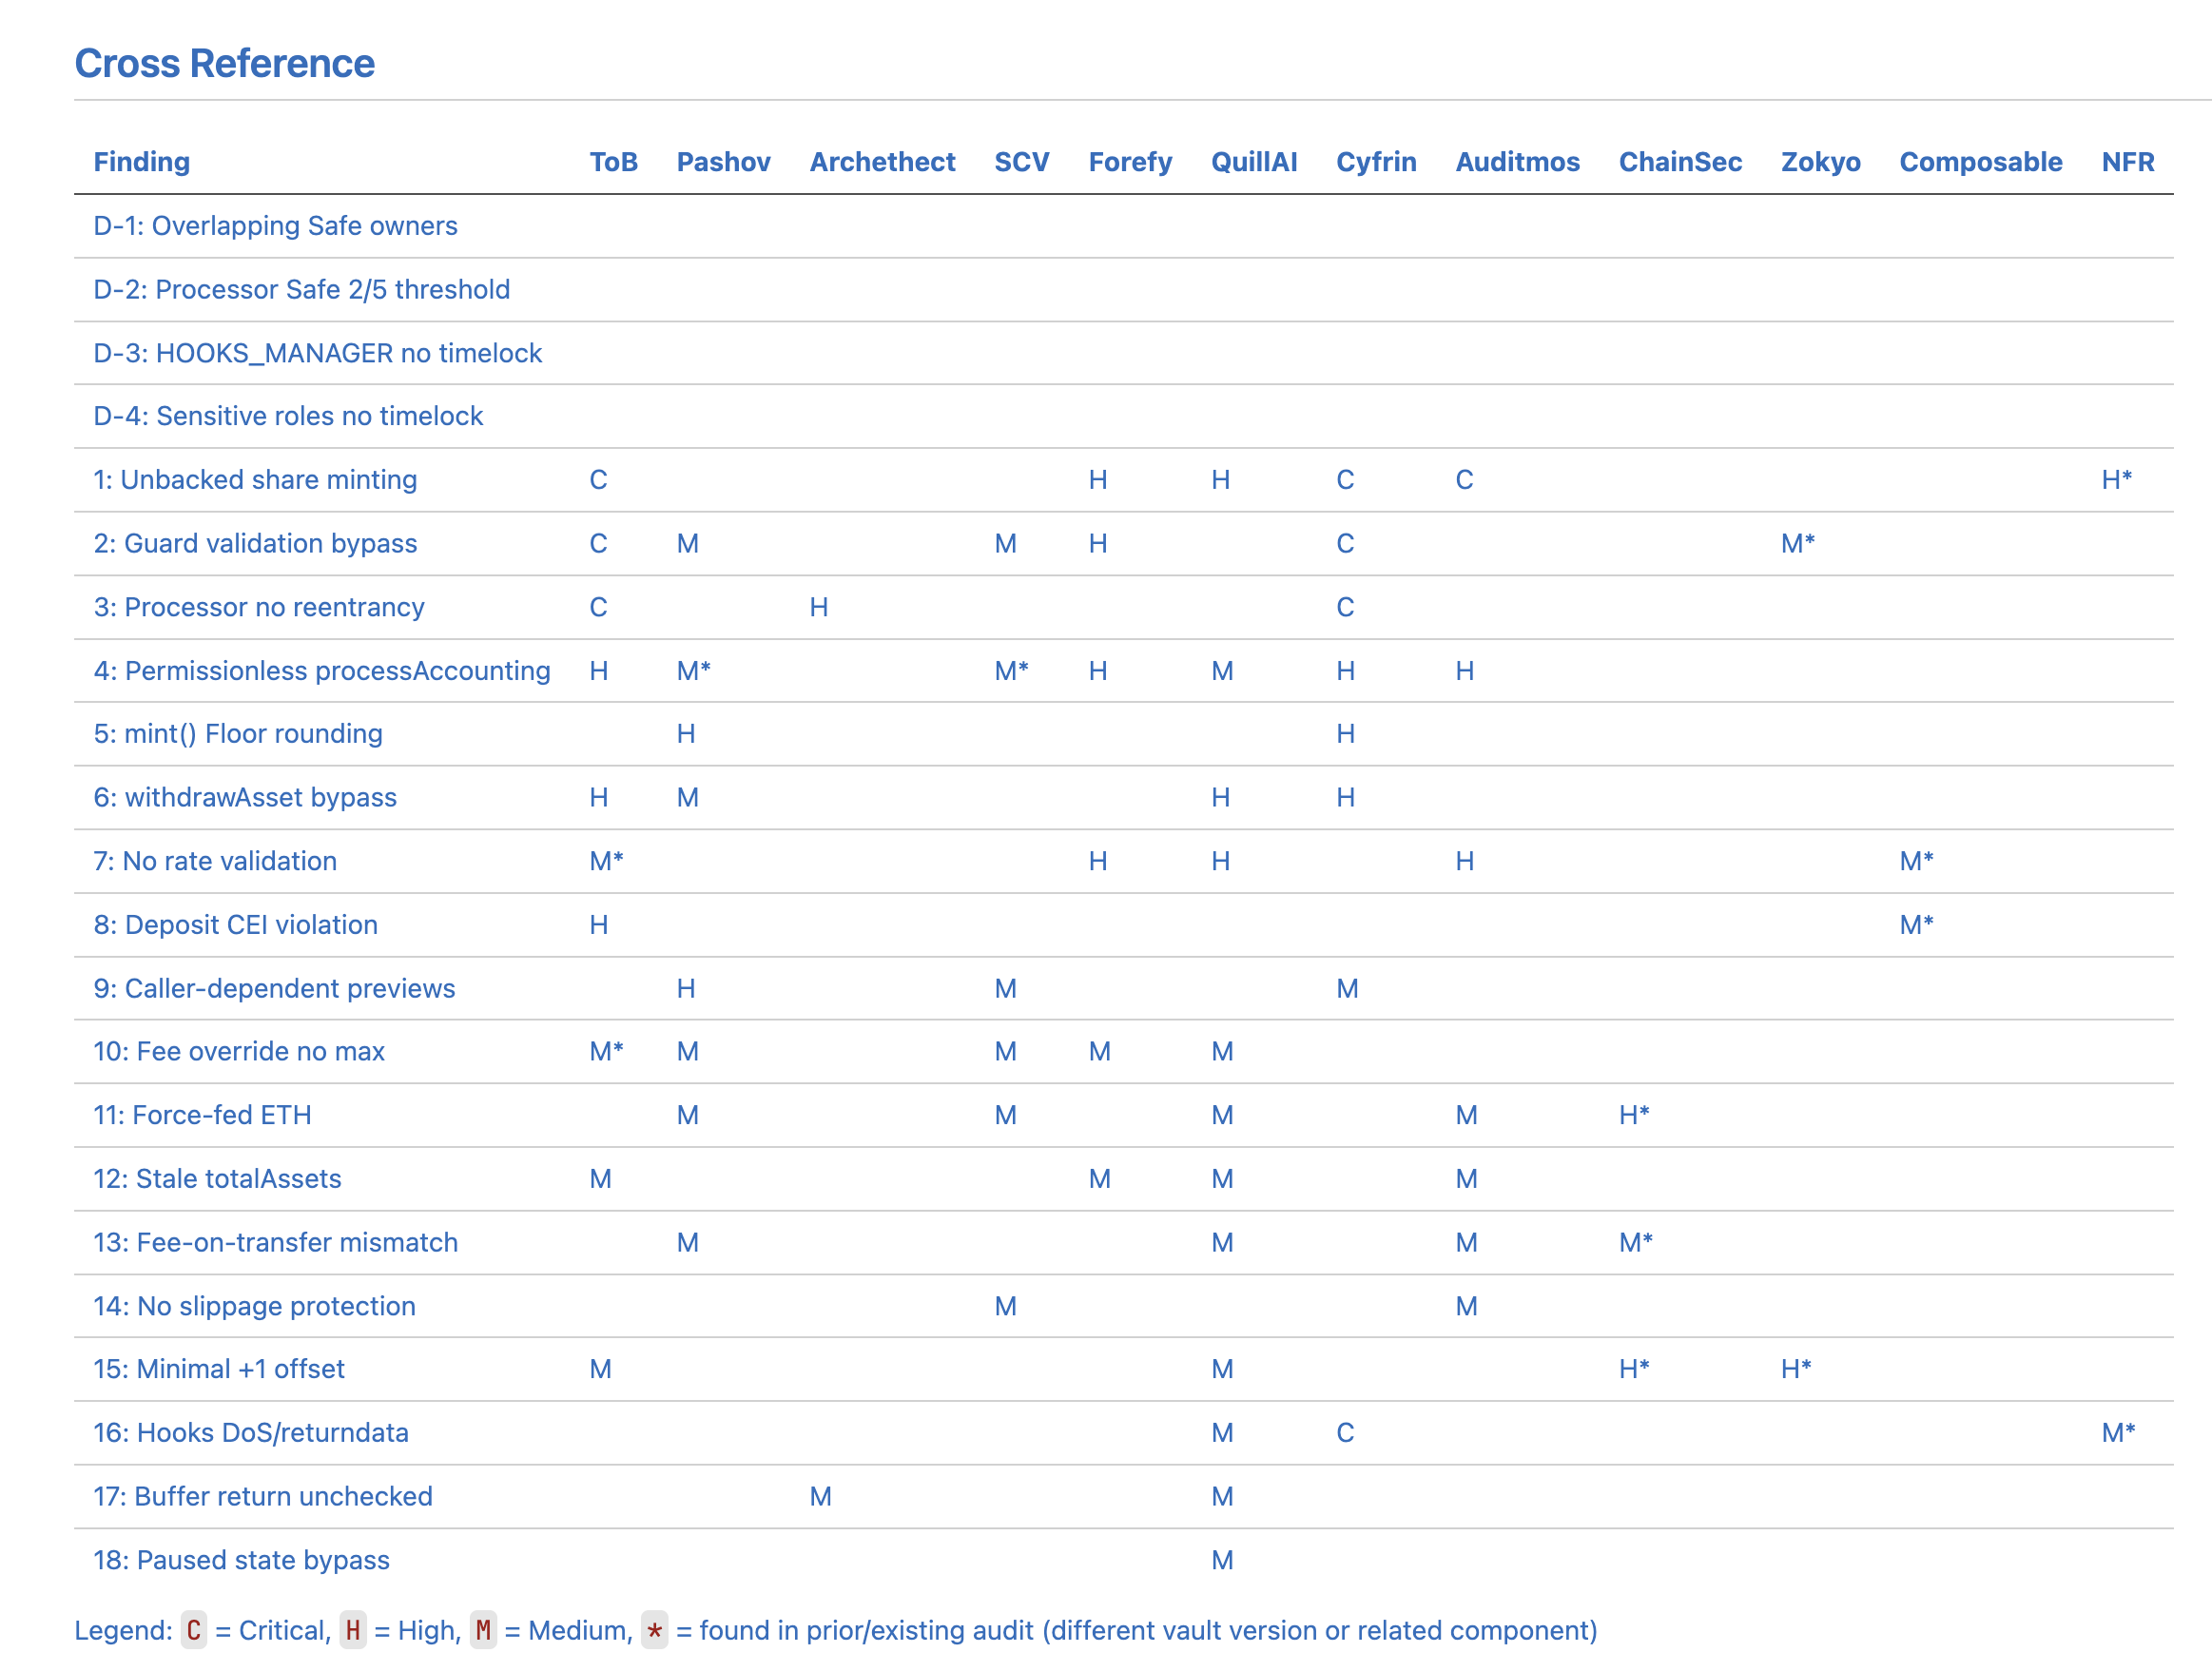Click the H code badge in legend
The height and width of the screenshot is (1672, 2212).
[353, 1631]
